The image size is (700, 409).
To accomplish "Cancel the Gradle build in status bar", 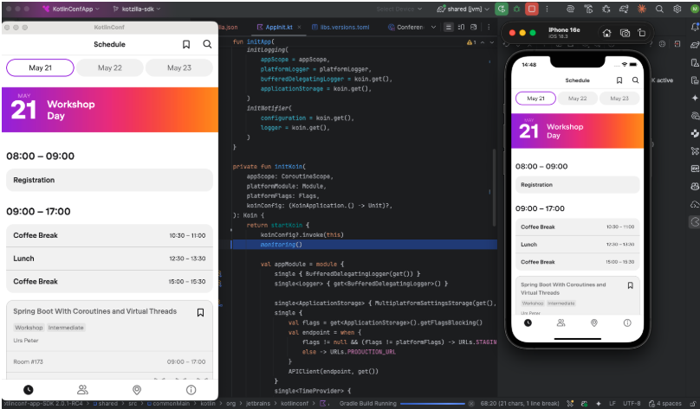I will [470, 404].
